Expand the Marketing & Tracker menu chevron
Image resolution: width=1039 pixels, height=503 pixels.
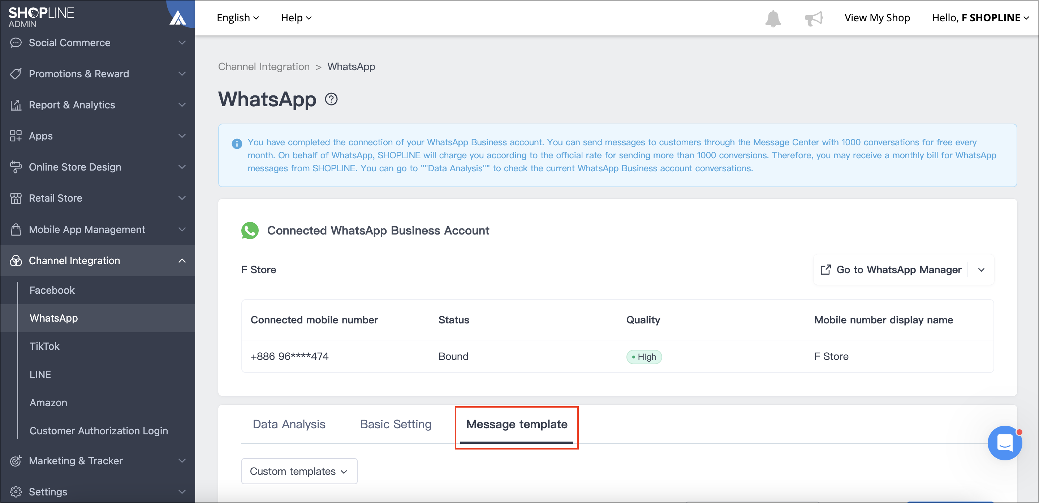click(182, 461)
